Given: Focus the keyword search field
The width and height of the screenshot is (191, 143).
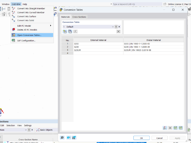Looking at the screenshot, I should coord(137,4).
